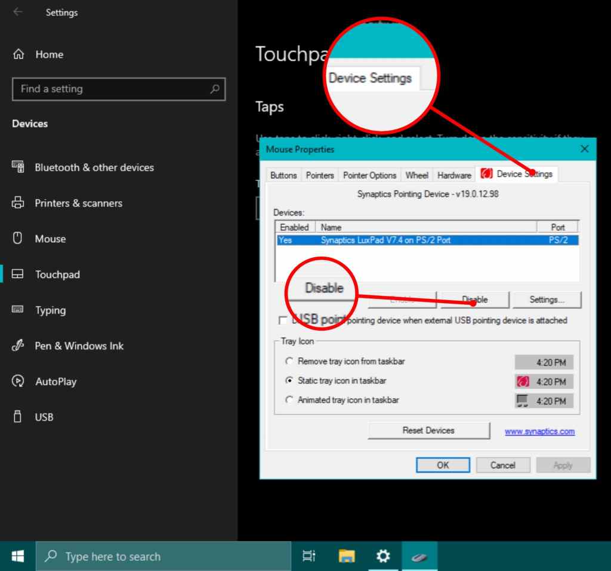Select the Mouse icon in the sidebar
611x571 pixels.
pos(18,239)
